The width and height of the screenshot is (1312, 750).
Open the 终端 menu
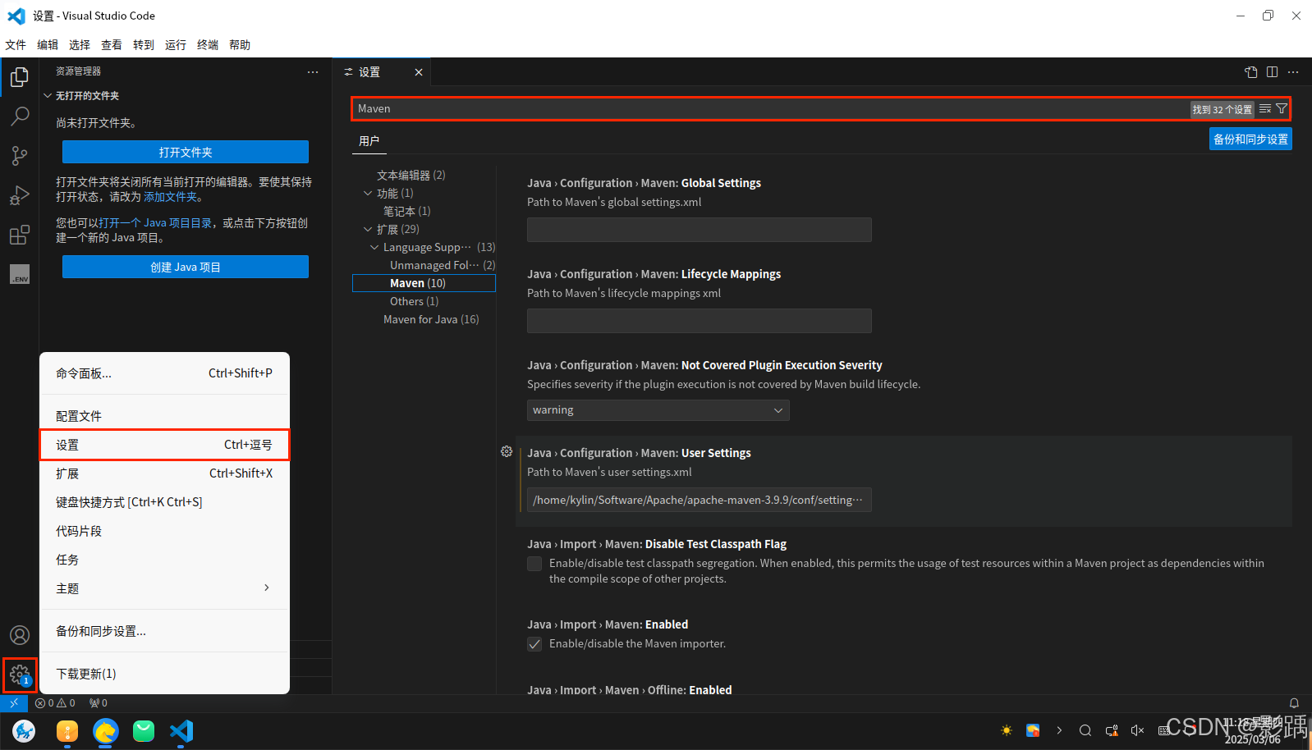pos(208,45)
